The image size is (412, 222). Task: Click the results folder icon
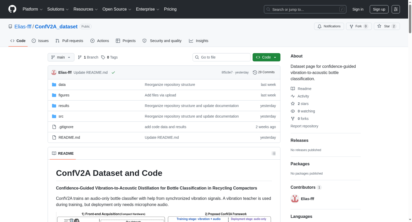pyautogui.click(x=54, y=106)
